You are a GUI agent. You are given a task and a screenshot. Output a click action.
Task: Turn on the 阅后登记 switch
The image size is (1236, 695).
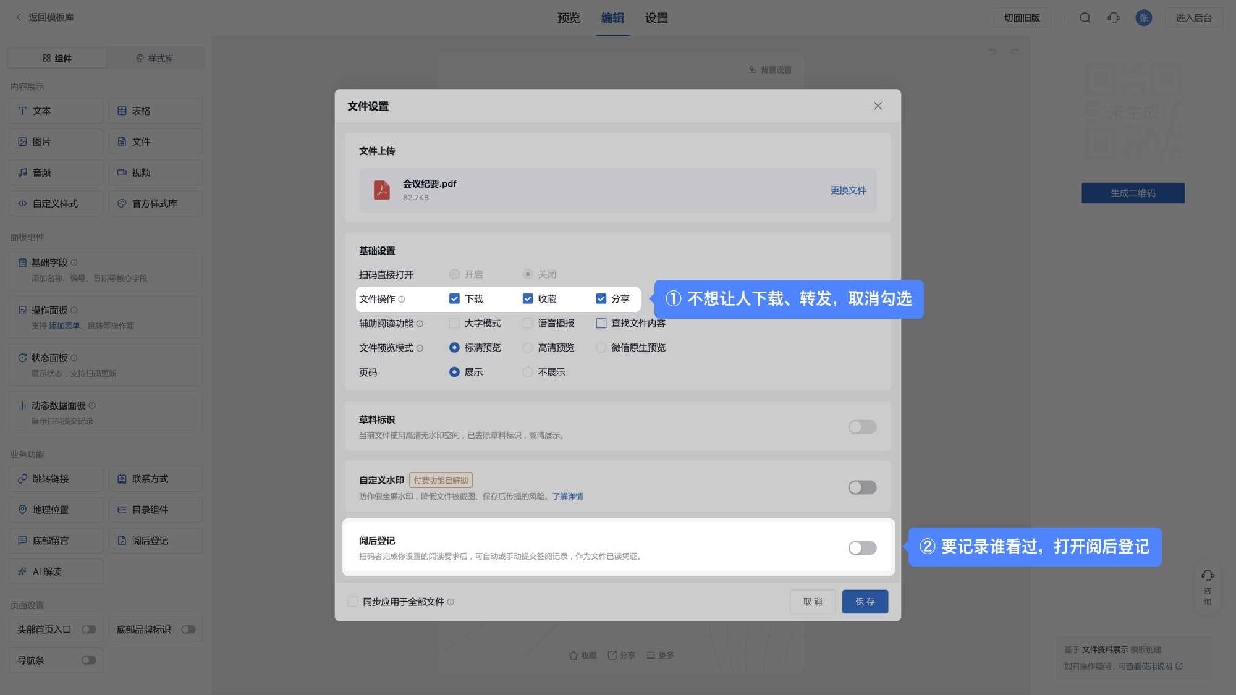(862, 548)
